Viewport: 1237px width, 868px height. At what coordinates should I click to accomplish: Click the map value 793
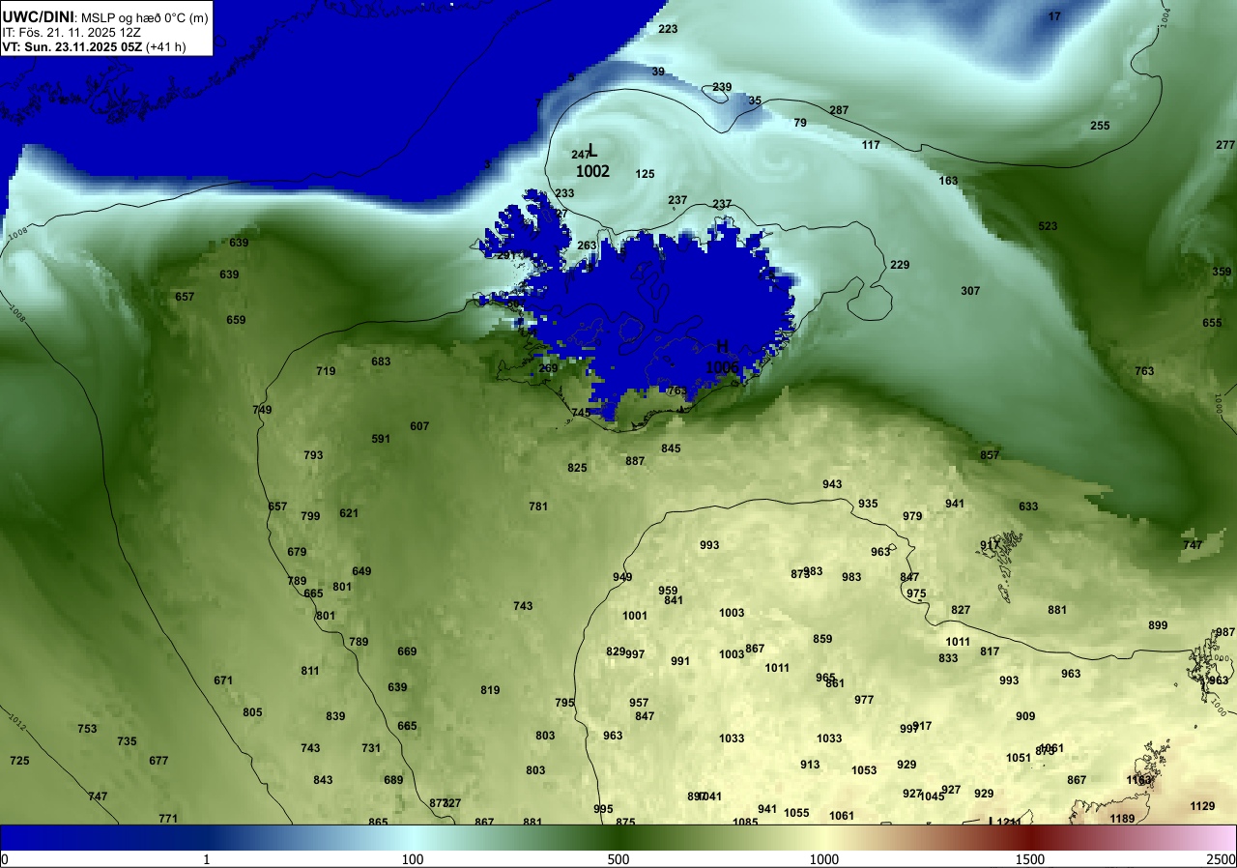tap(313, 455)
